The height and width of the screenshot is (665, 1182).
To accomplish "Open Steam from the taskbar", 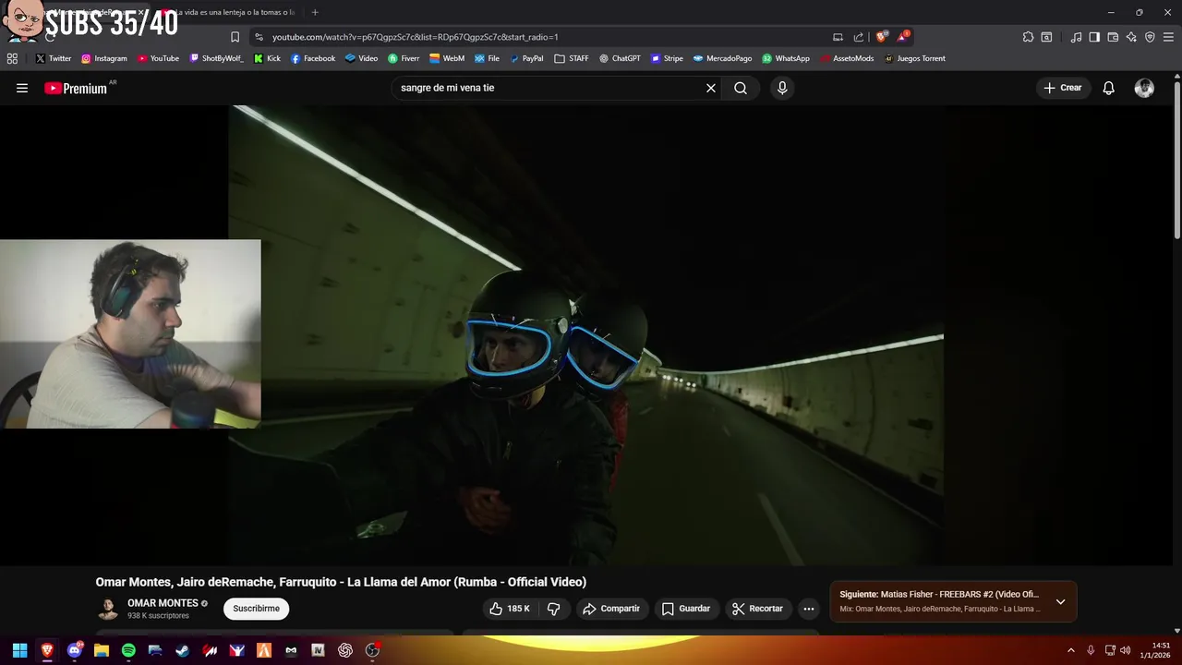I will tap(183, 650).
